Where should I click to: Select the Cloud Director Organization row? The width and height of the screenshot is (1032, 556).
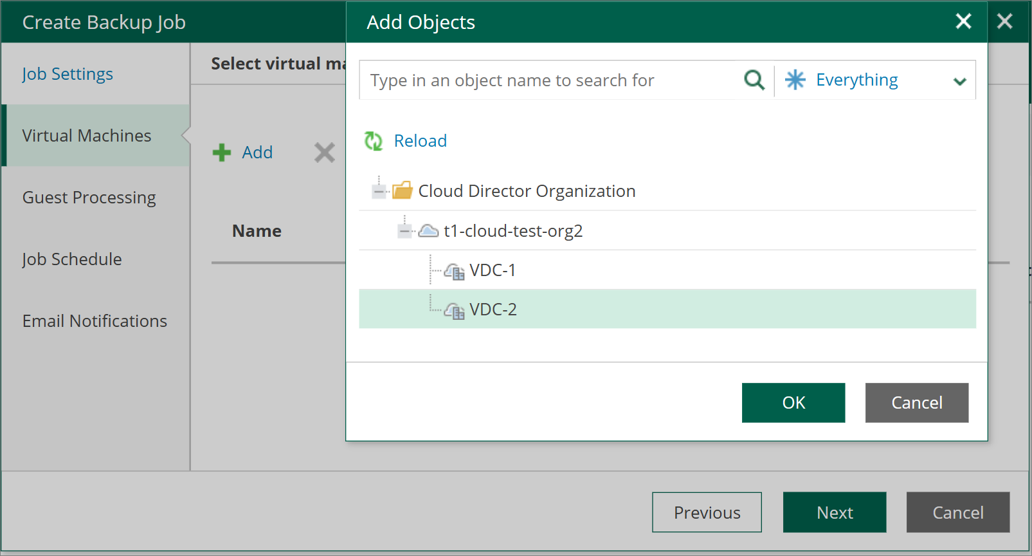point(667,191)
